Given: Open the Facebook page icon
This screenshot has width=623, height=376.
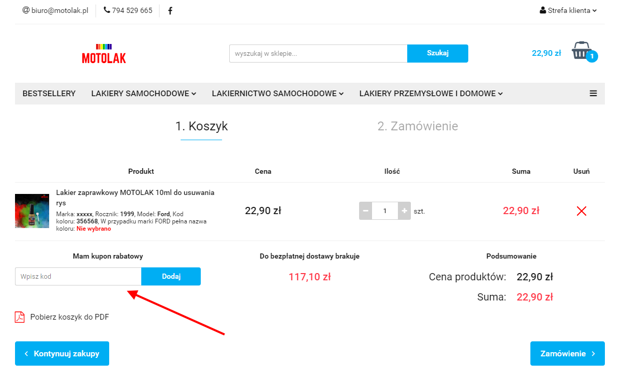Looking at the screenshot, I should tap(170, 11).
